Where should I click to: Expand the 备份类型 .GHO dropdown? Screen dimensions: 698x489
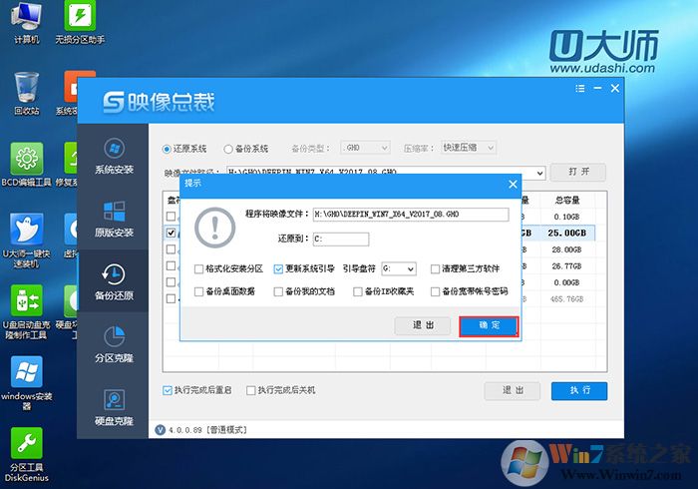365,148
